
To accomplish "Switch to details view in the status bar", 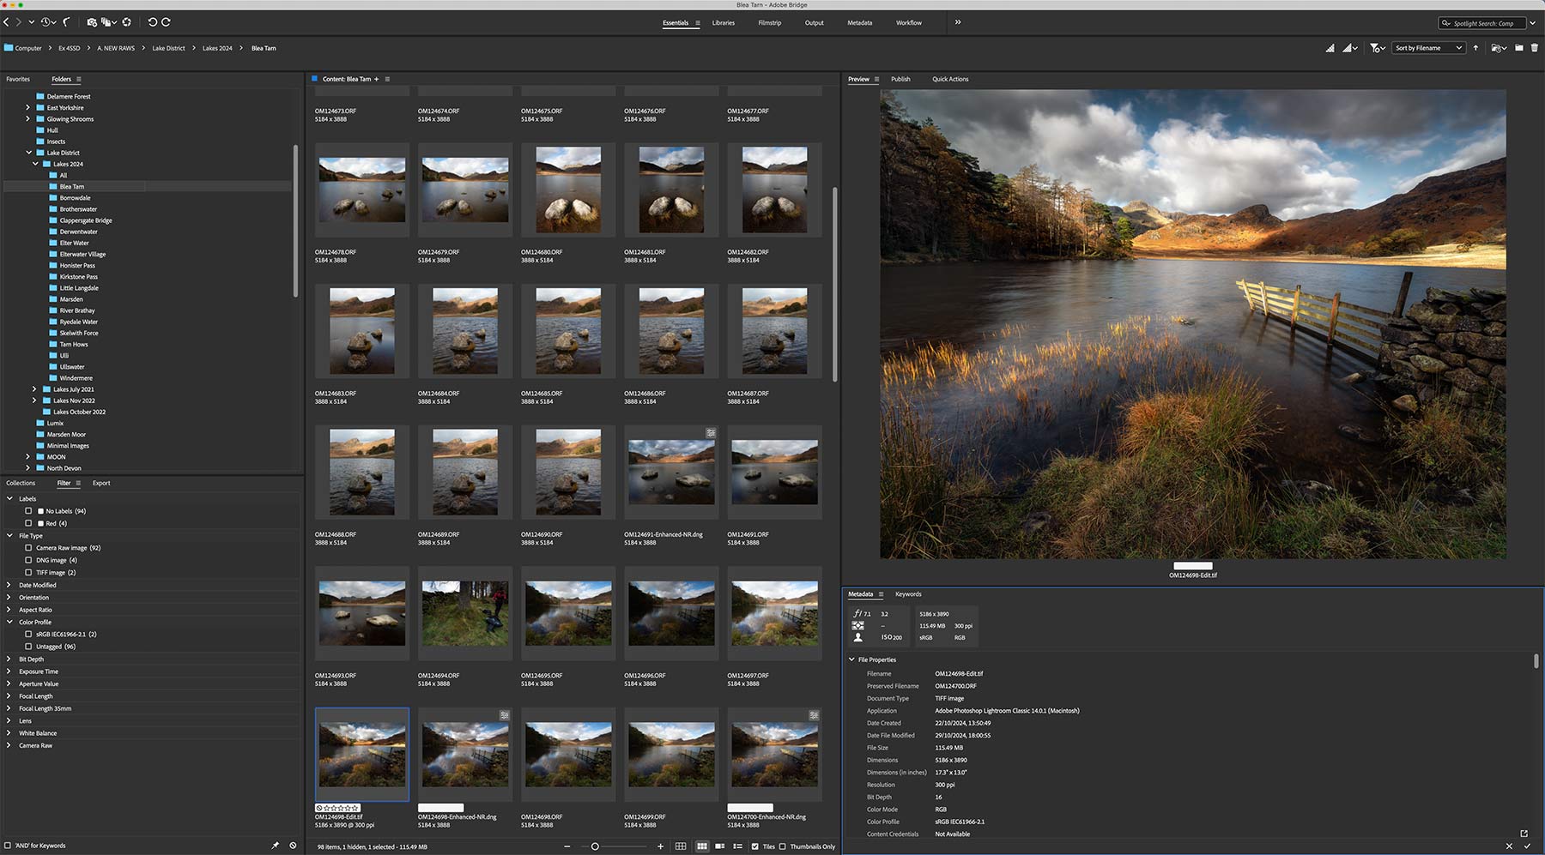I will tap(720, 846).
